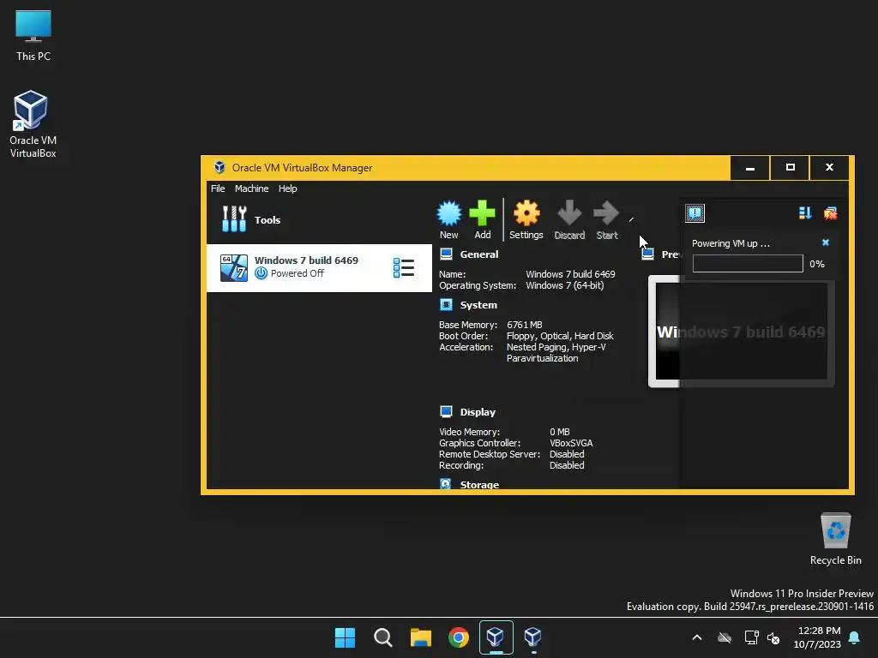The height and width of the screenshot is (658, 878).
Task: Click the second VirtualBox taskbar icon
Action: pyautogui.click(x=533, y=637)
